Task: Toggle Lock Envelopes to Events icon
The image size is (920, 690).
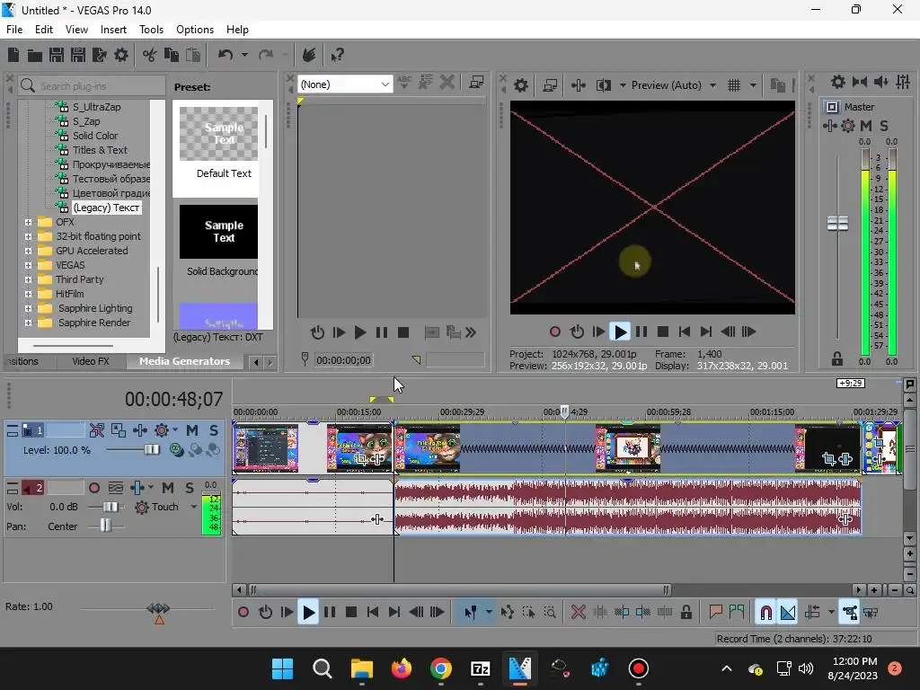Action: click(850, 613)
